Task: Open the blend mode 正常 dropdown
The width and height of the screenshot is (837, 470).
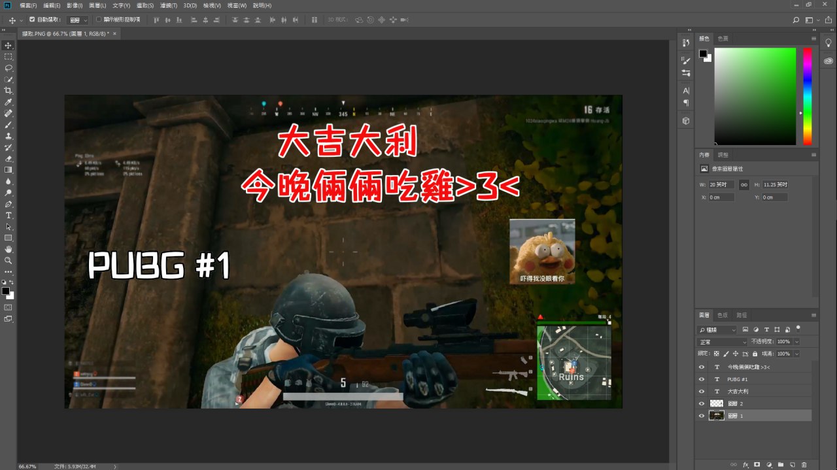Action: point(723,342)
